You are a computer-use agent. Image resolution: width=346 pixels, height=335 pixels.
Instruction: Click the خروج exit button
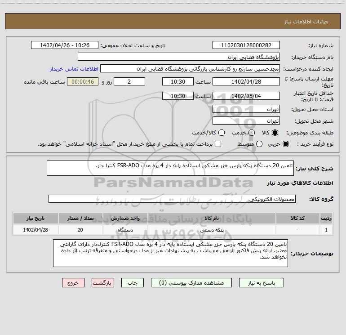tap(73, 283)
